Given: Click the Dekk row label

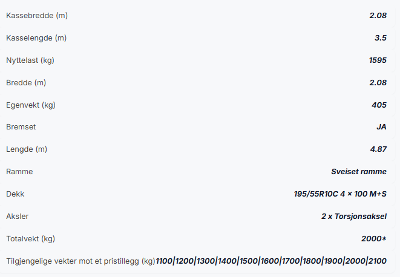Looking at the screenshot, I should (x=15, y=194).
